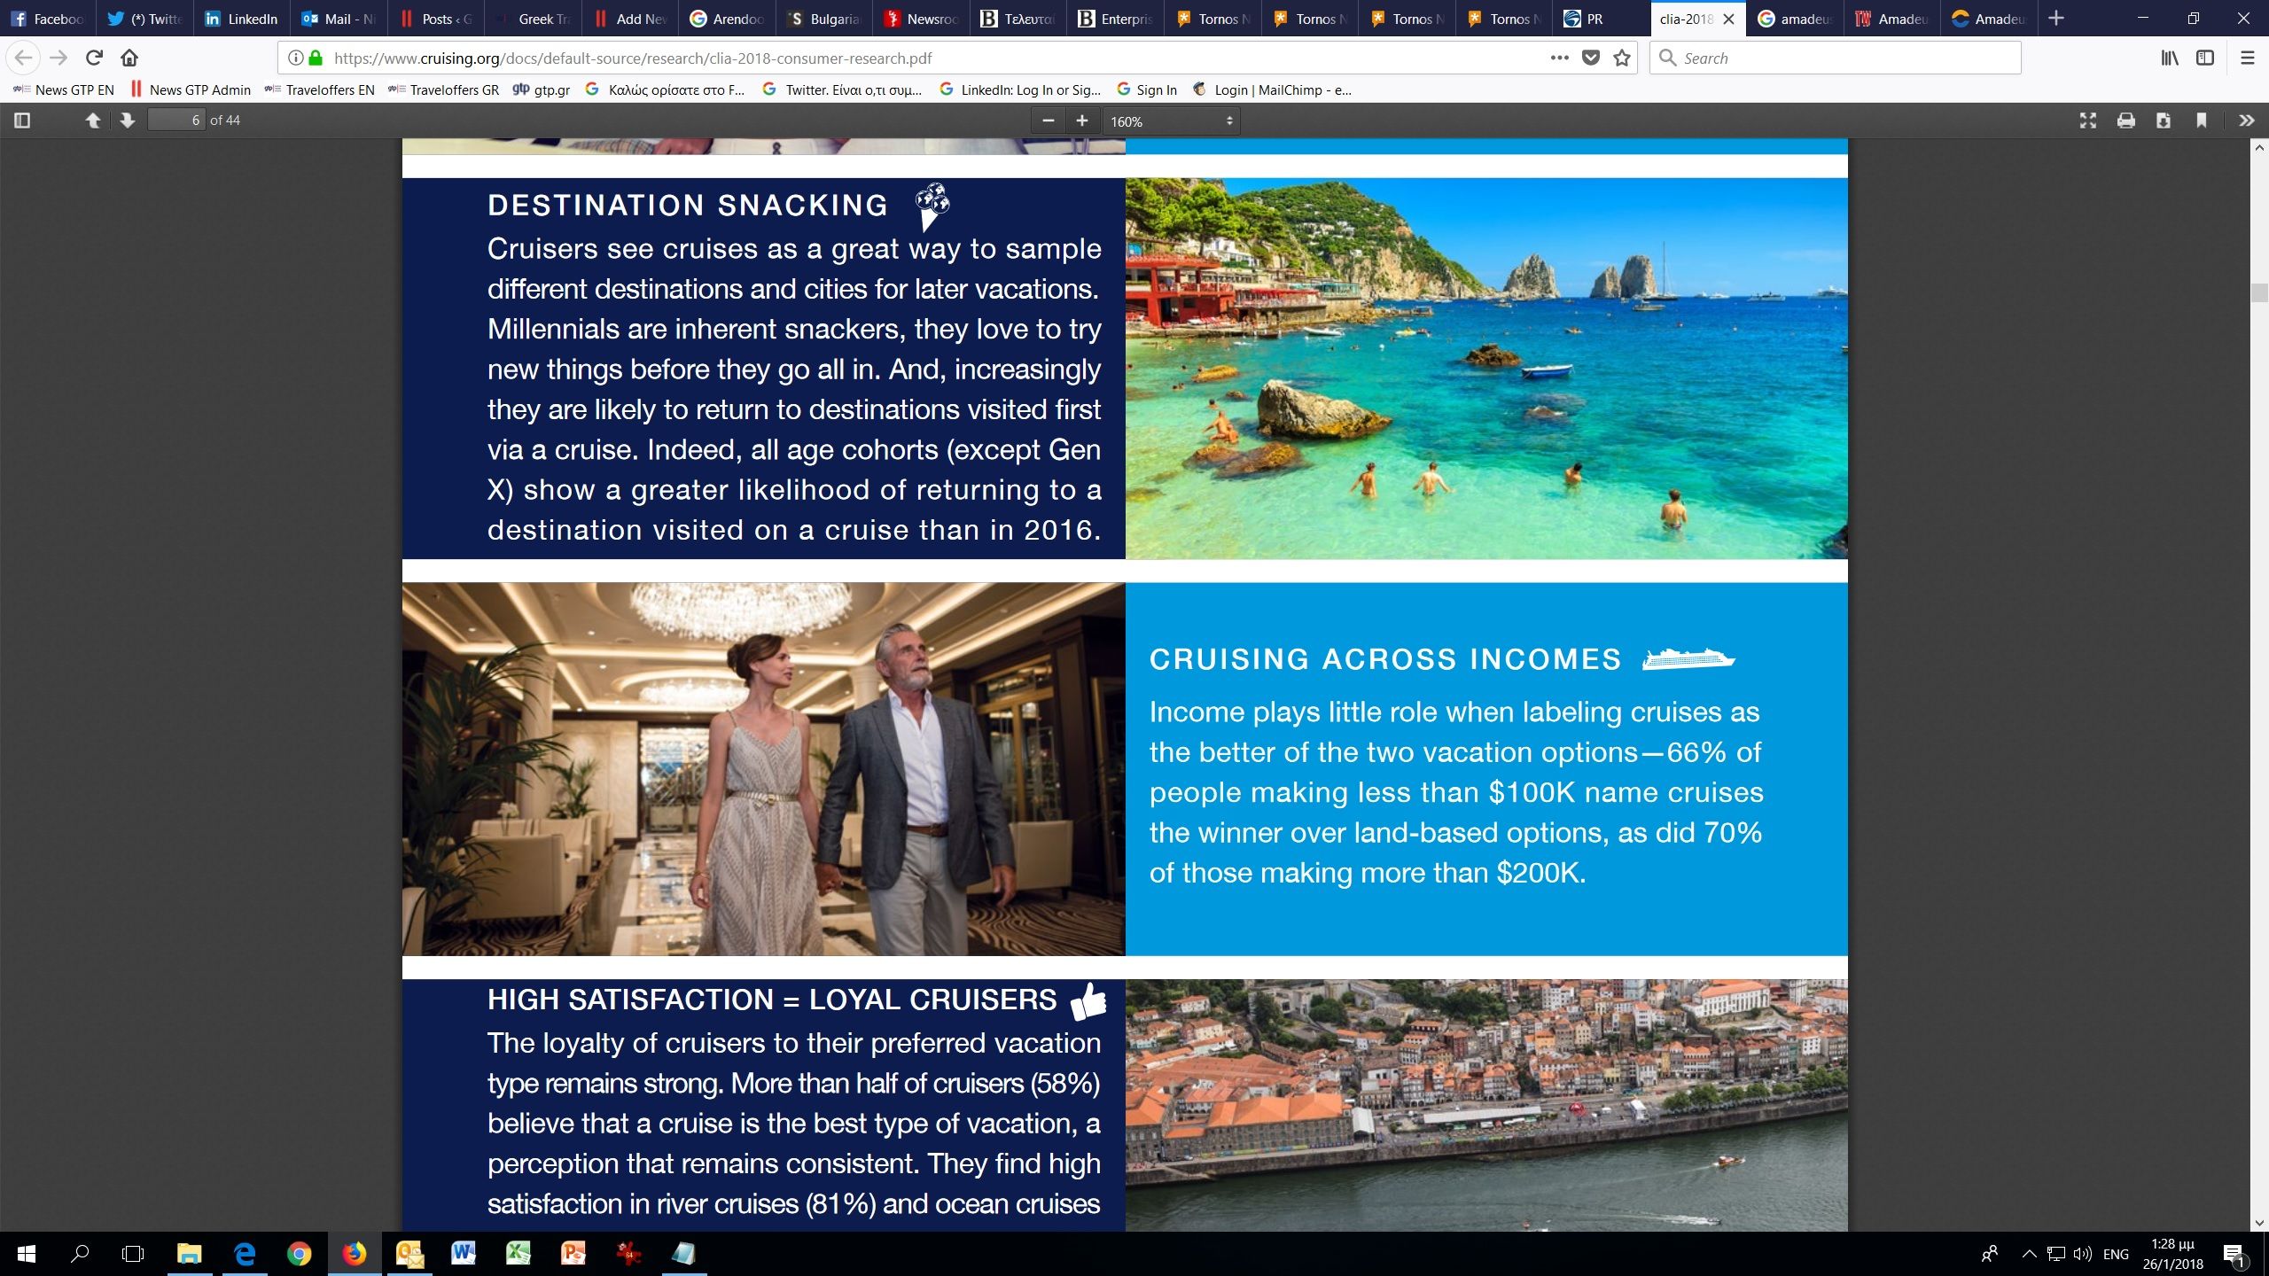Open Word from the taskbar

click(464, 1254)
